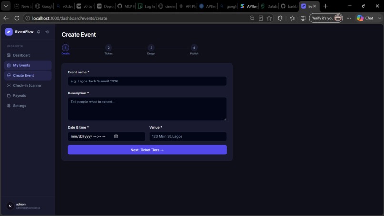Expand the chevron beside Chat

click(379, 18)
